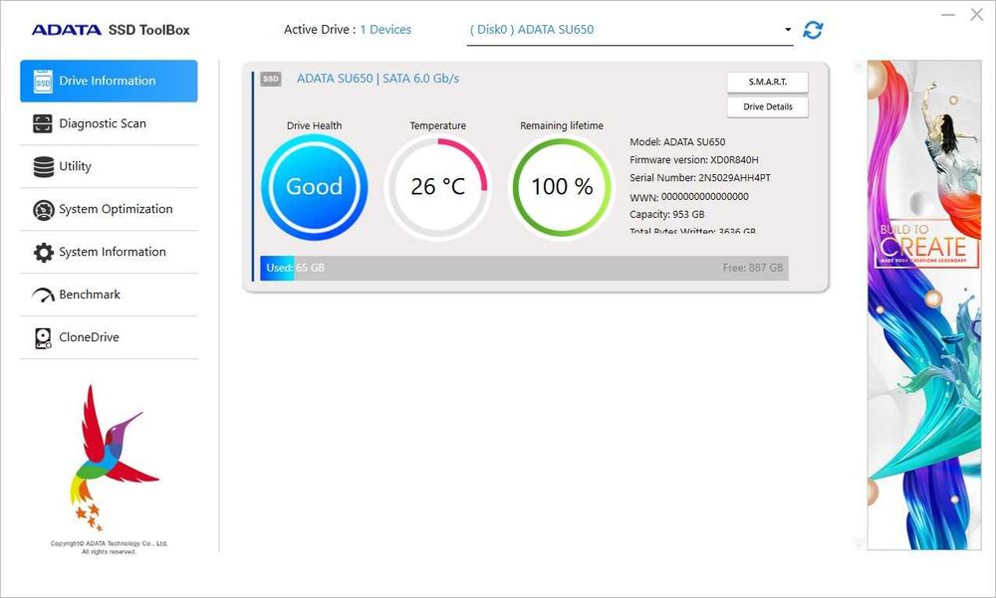Minimize the SSD ToolBox window
The height and width of the screenshot is (598, 996).
(948, 15)
